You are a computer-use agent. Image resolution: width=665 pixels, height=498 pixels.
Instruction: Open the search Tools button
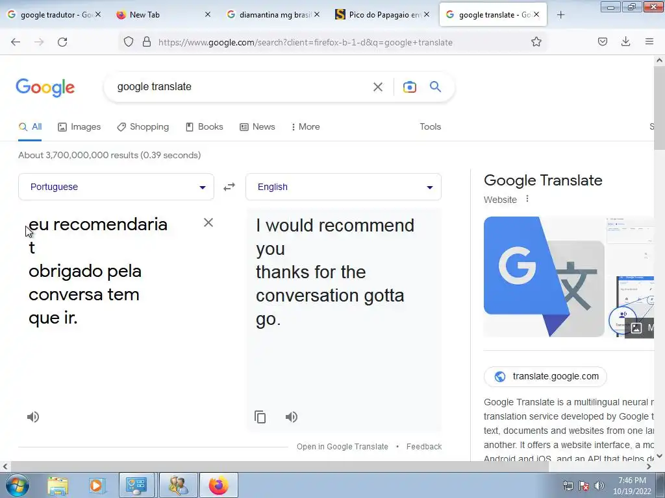coord(430,126)
